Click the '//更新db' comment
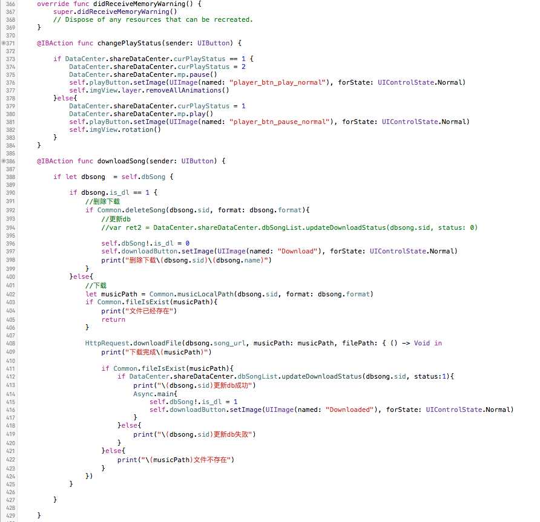Screen dimensions: 540x522 pyautogui.click(x=116, y=219)
